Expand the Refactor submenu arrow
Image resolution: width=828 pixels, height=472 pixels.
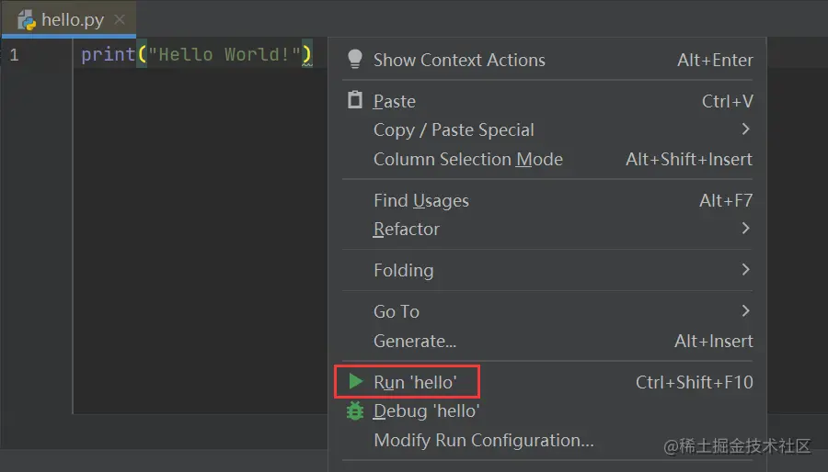pyautogui.click(x=745, y=229)
